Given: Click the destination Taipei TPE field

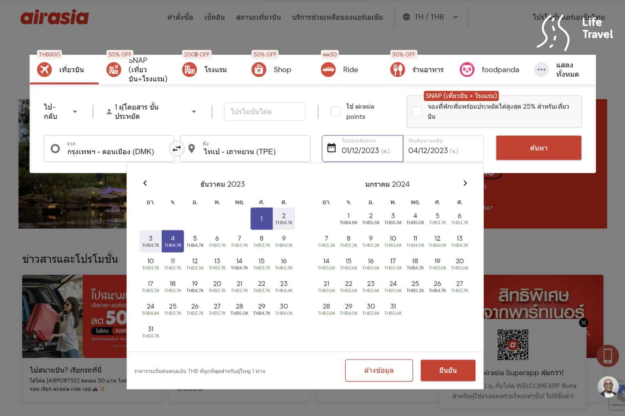Looking at the screenshot, I should coord(245,148).
